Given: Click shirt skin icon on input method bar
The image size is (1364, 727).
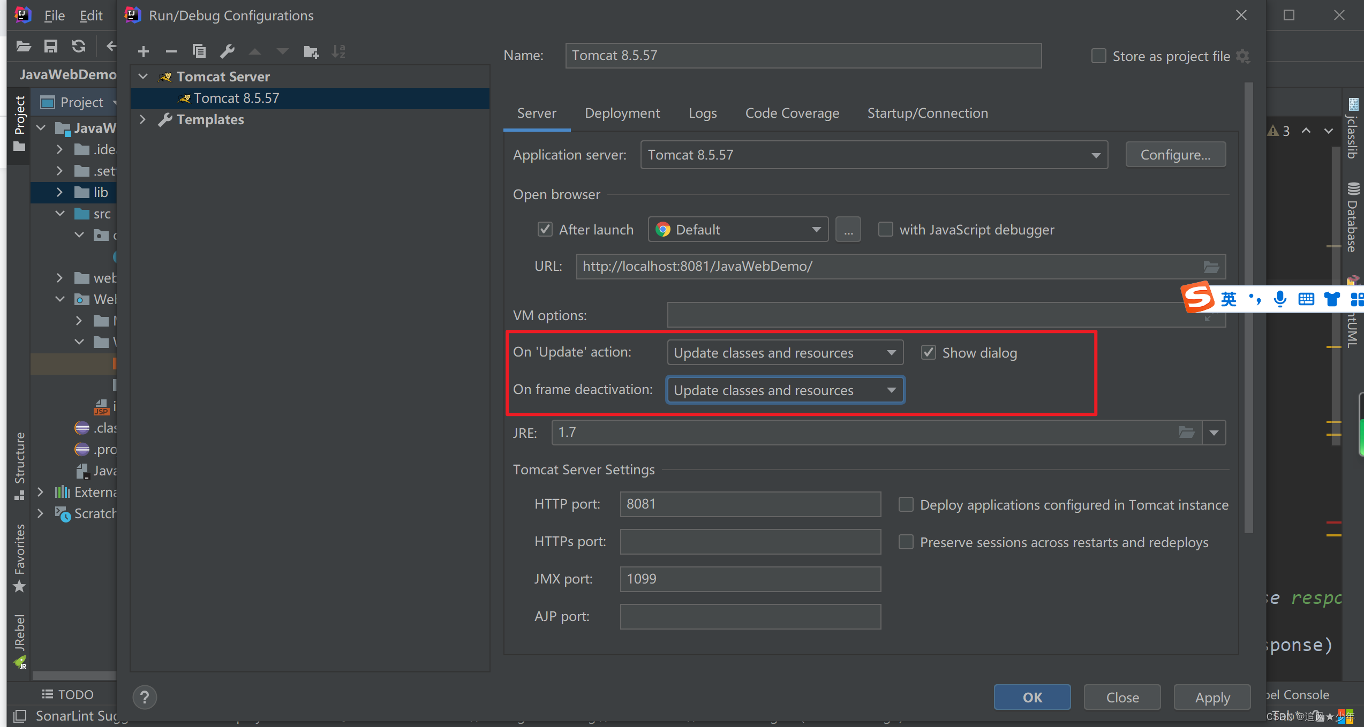Looking at the screenshot, I should coord(1332,299).
